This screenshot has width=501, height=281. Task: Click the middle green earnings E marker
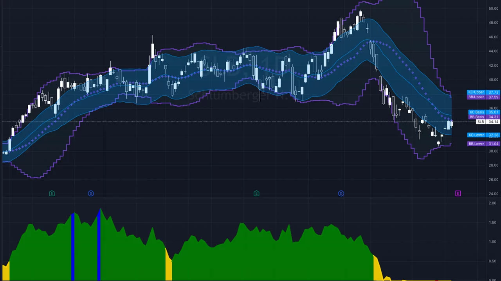[256, 193]
